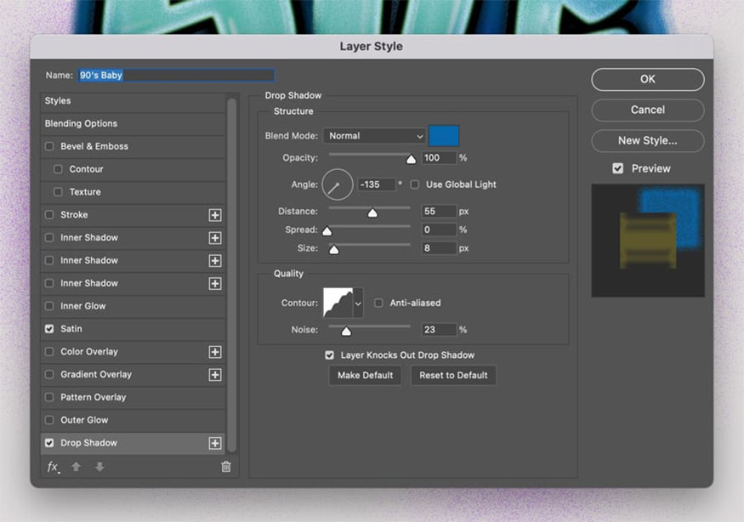
Task: Add another Stroke with its plus icon
Action: [x=215, y=215]
